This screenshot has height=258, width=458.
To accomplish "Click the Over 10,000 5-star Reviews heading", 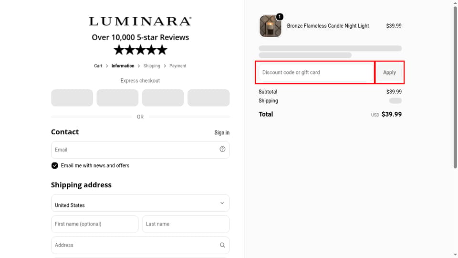I will coord(140,37).
